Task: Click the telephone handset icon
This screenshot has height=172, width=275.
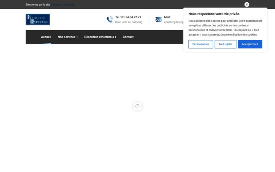Action: 110,19
